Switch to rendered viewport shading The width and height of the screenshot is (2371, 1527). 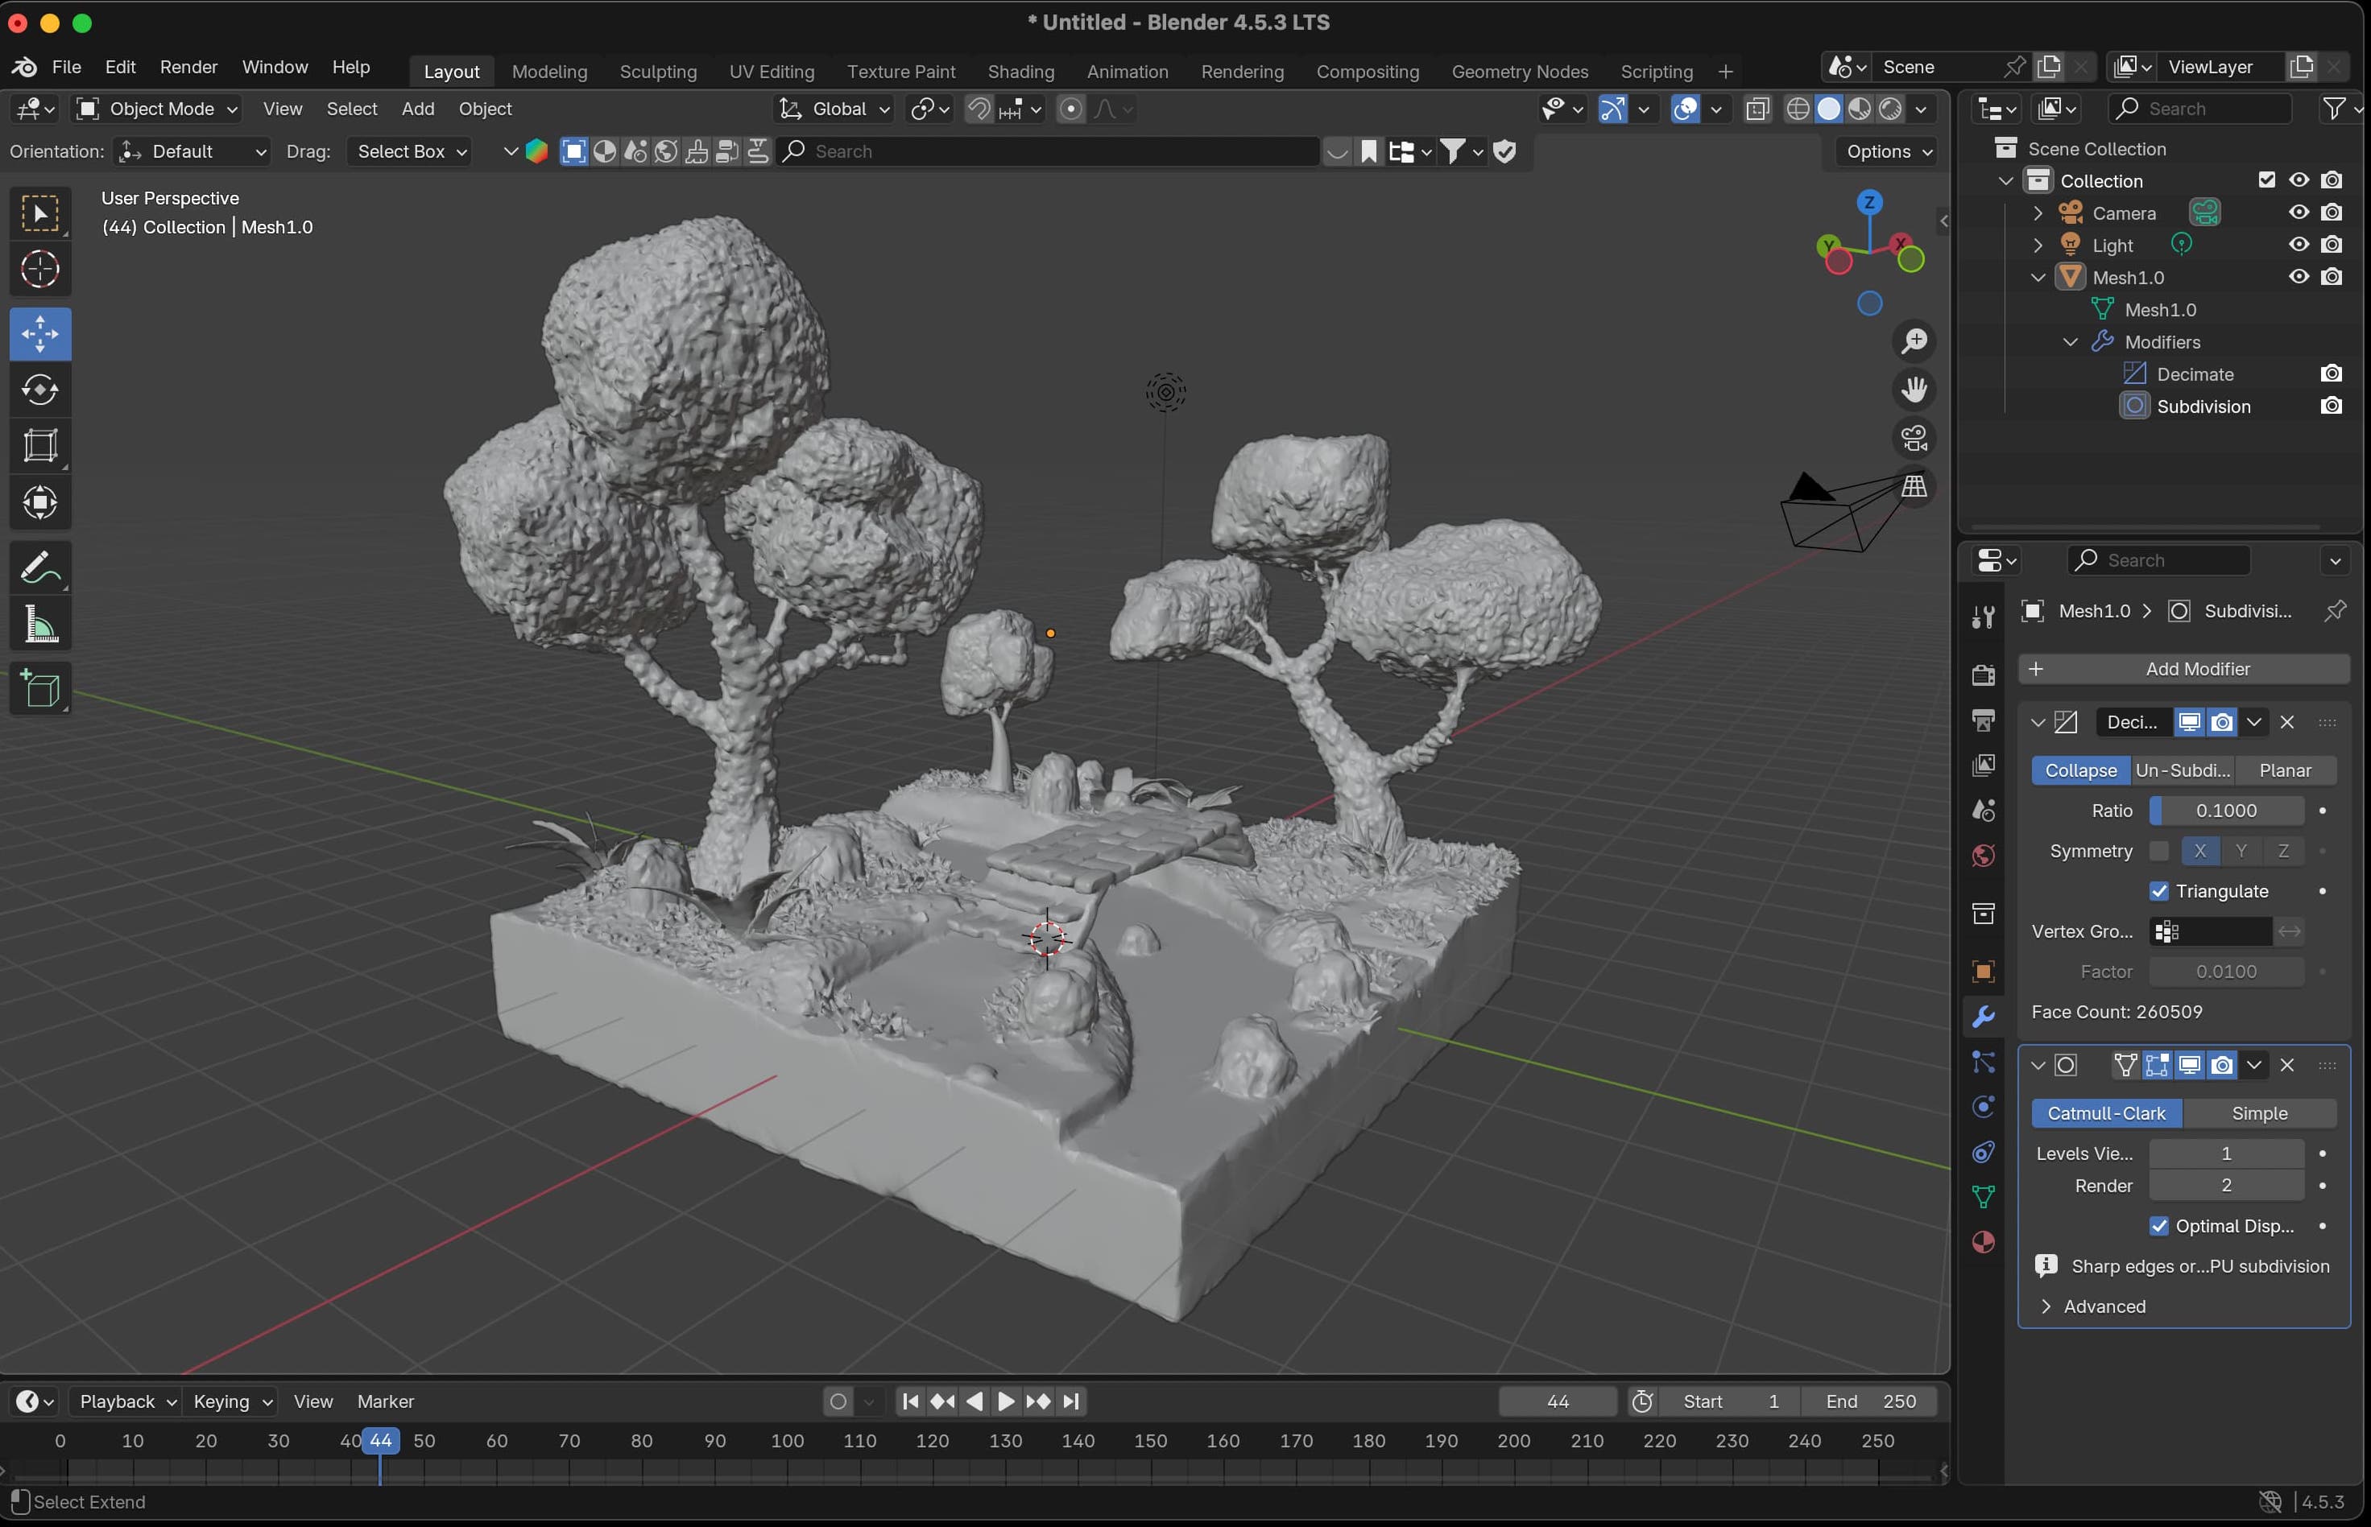1891,109
